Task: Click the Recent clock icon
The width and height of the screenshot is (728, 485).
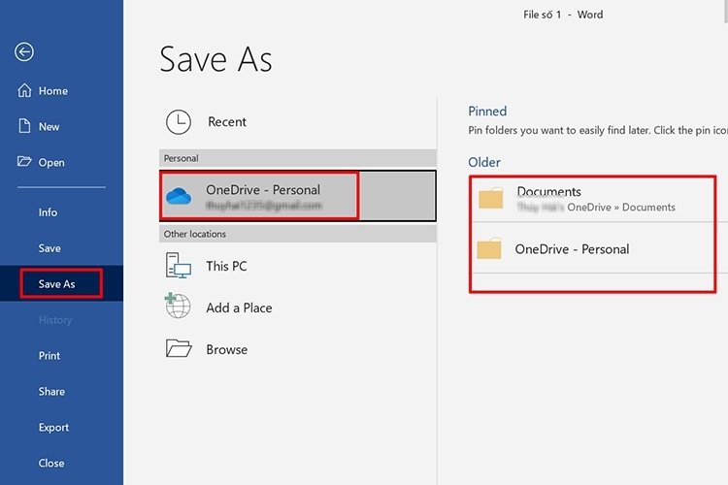Action: click(x=179, y=122)
